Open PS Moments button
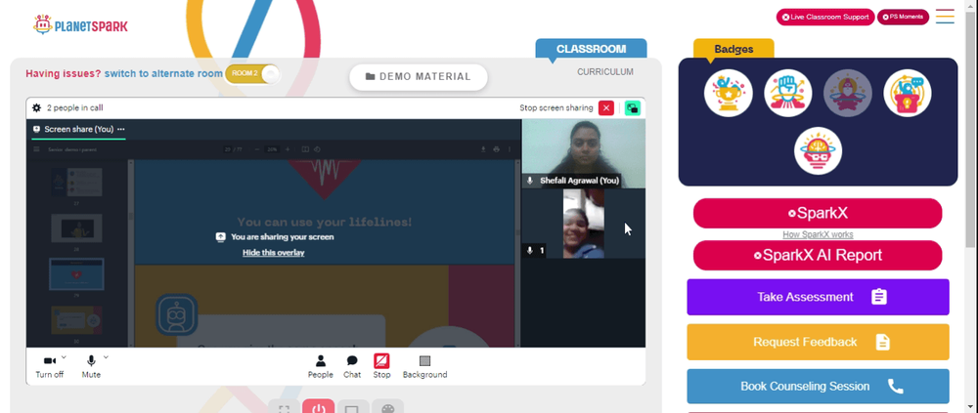Image resolution: width=978 pixels, height=413 pixels. (903, 17)
